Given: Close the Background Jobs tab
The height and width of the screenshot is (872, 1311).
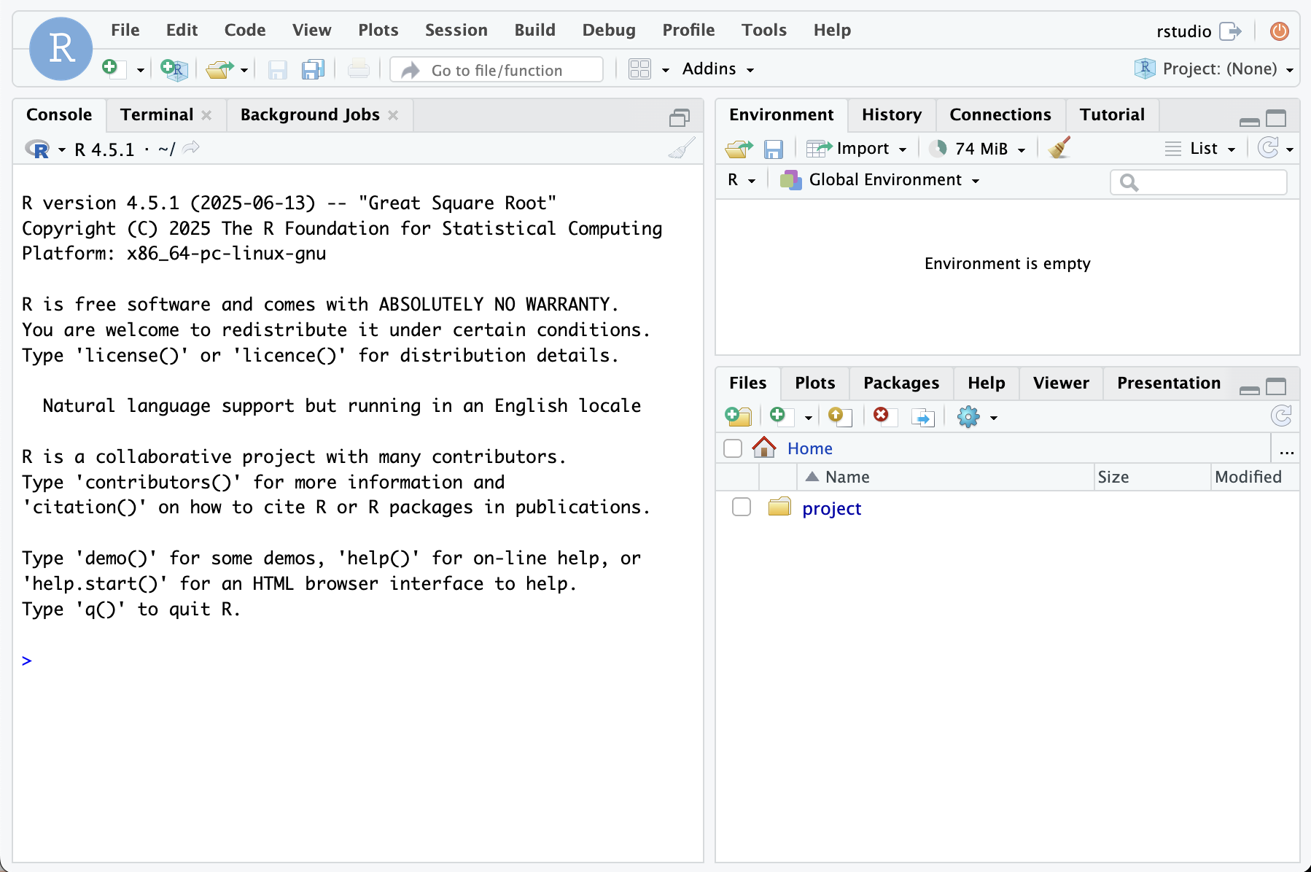Looking at the screenshot, I should click(x=393, y=115).
